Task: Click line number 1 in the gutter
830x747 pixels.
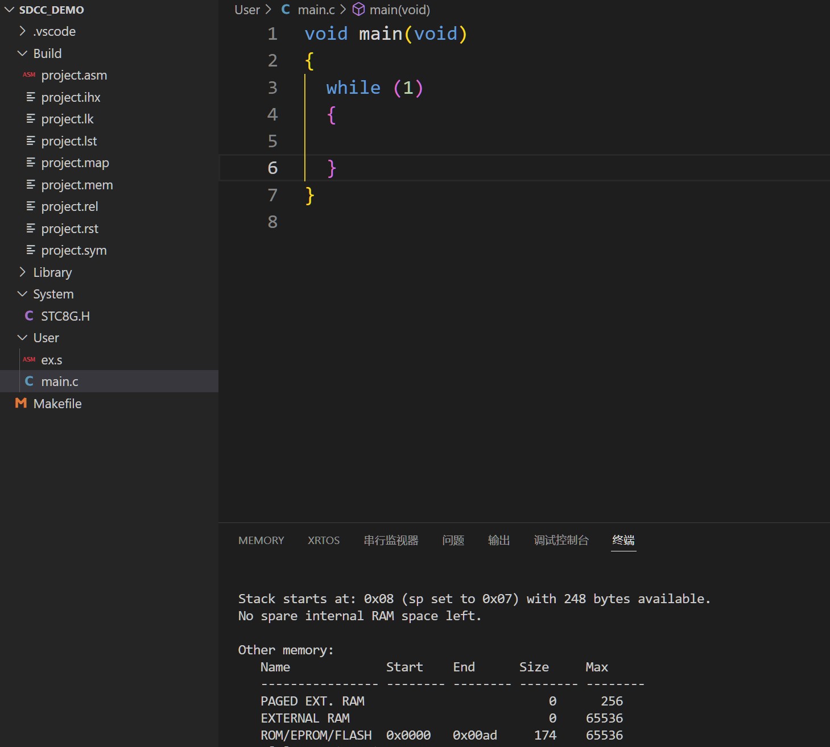Action: (272, 34)
